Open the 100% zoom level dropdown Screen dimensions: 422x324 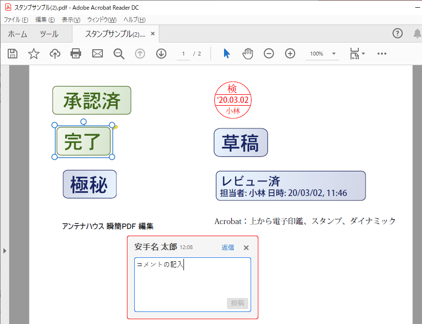333,54
